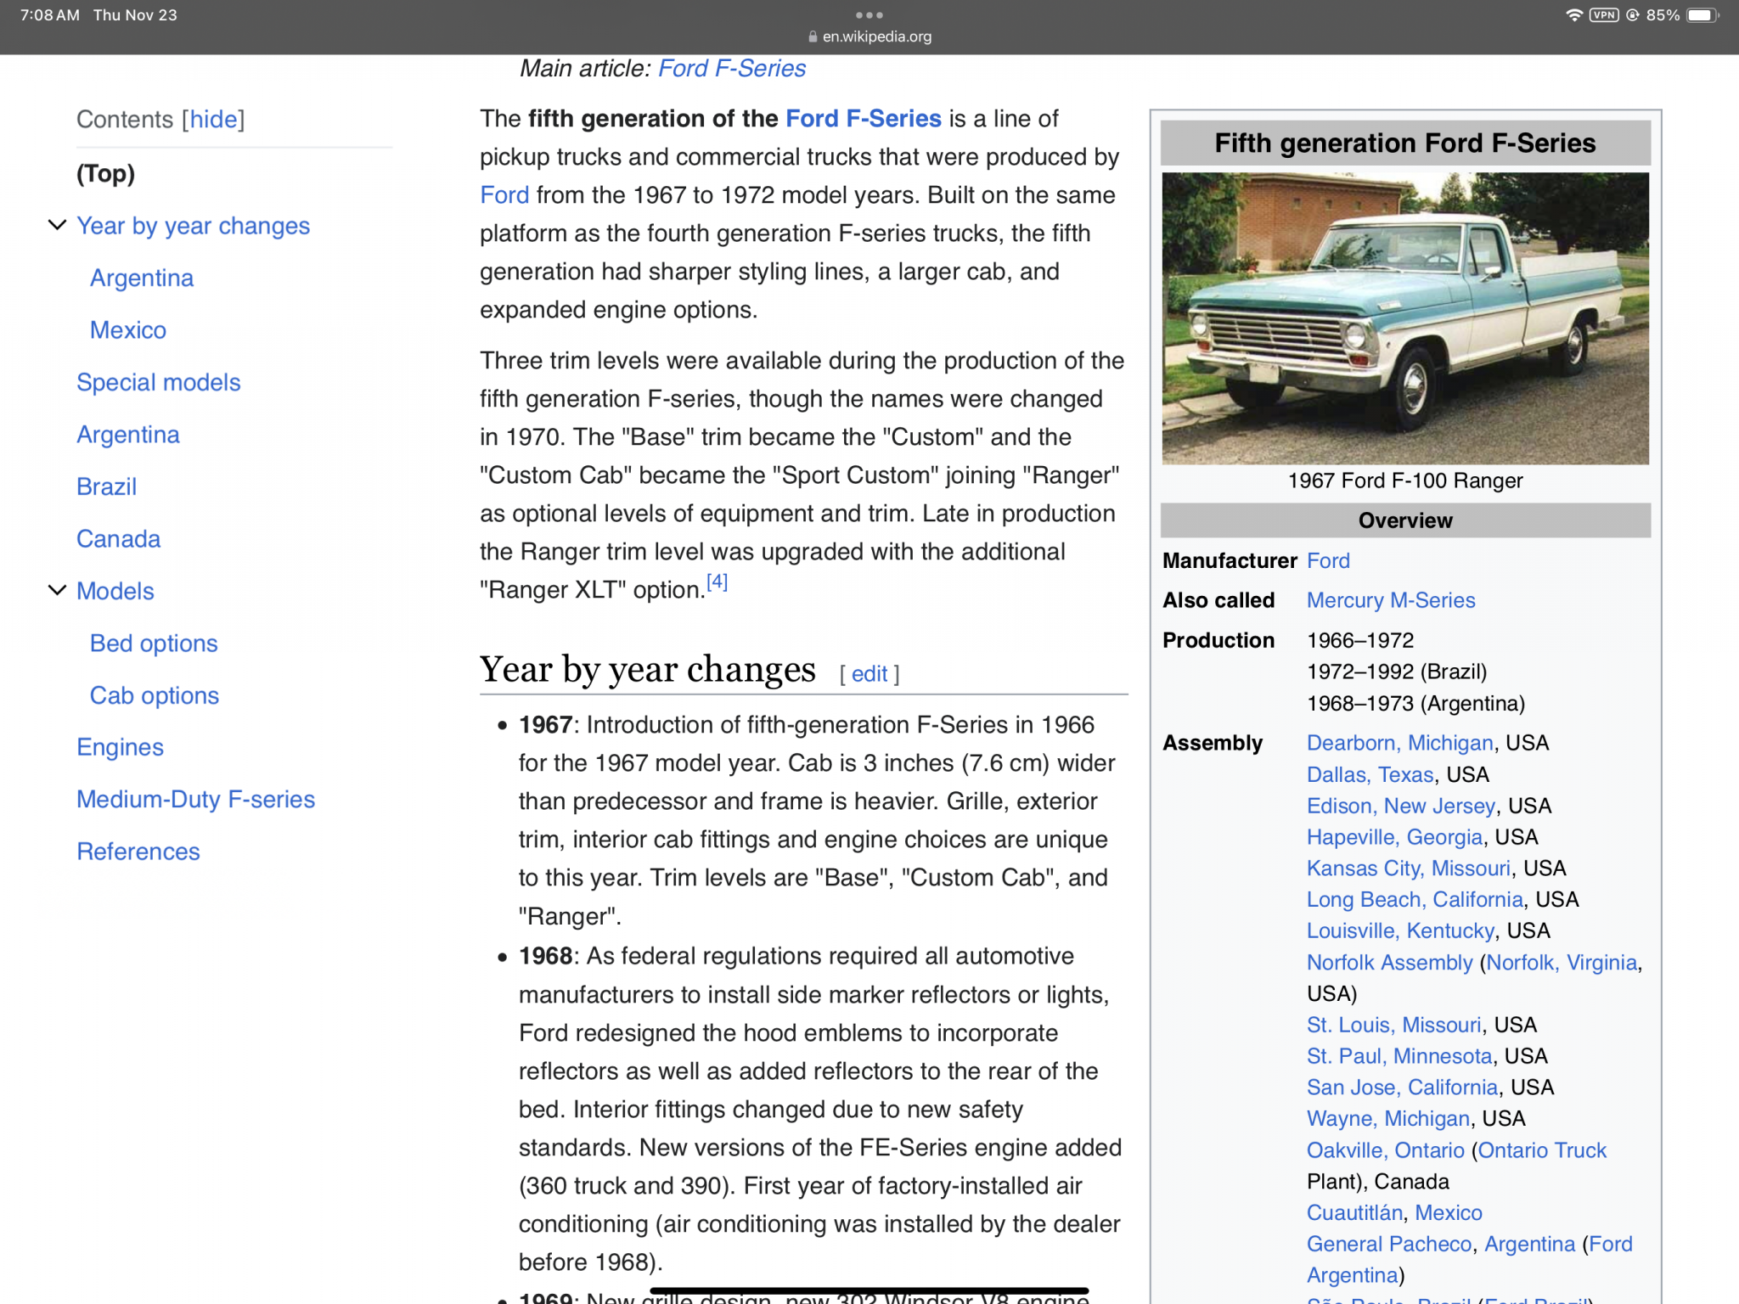Viewport: 1739px width, 1304px height.
Task: Collapse the Models section chevron
Action: (57, 590)
